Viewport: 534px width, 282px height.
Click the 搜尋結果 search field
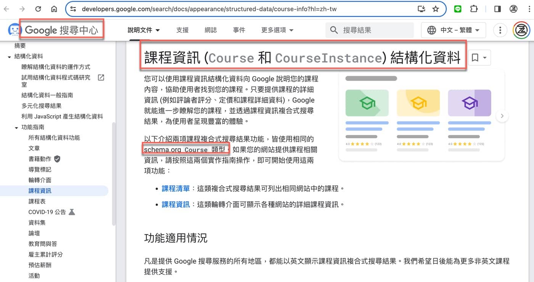coord(369,30)
